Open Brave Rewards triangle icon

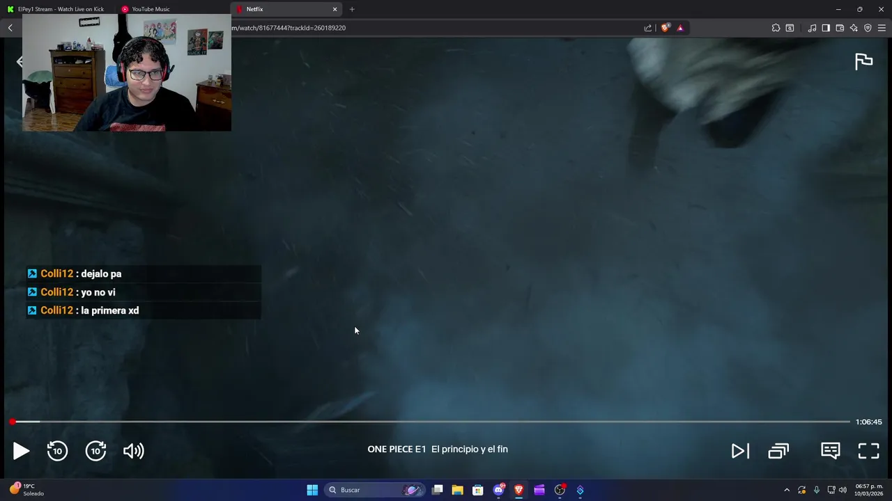(x=680, y=28)
